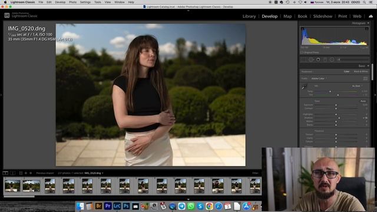Click the main window display icon in filmstrip bar
377x212 pixels.
point(5,173)
